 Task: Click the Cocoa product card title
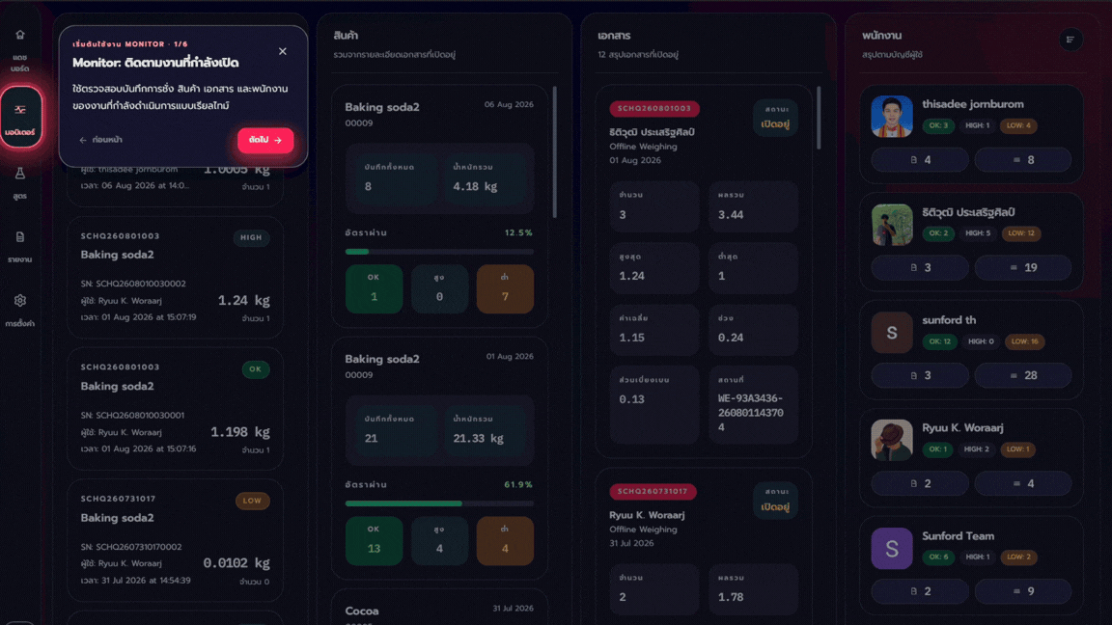point(362,611)
